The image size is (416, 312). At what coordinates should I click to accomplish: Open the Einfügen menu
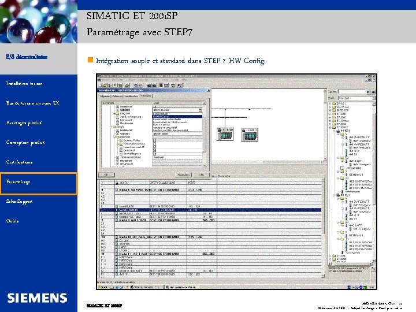131,80
